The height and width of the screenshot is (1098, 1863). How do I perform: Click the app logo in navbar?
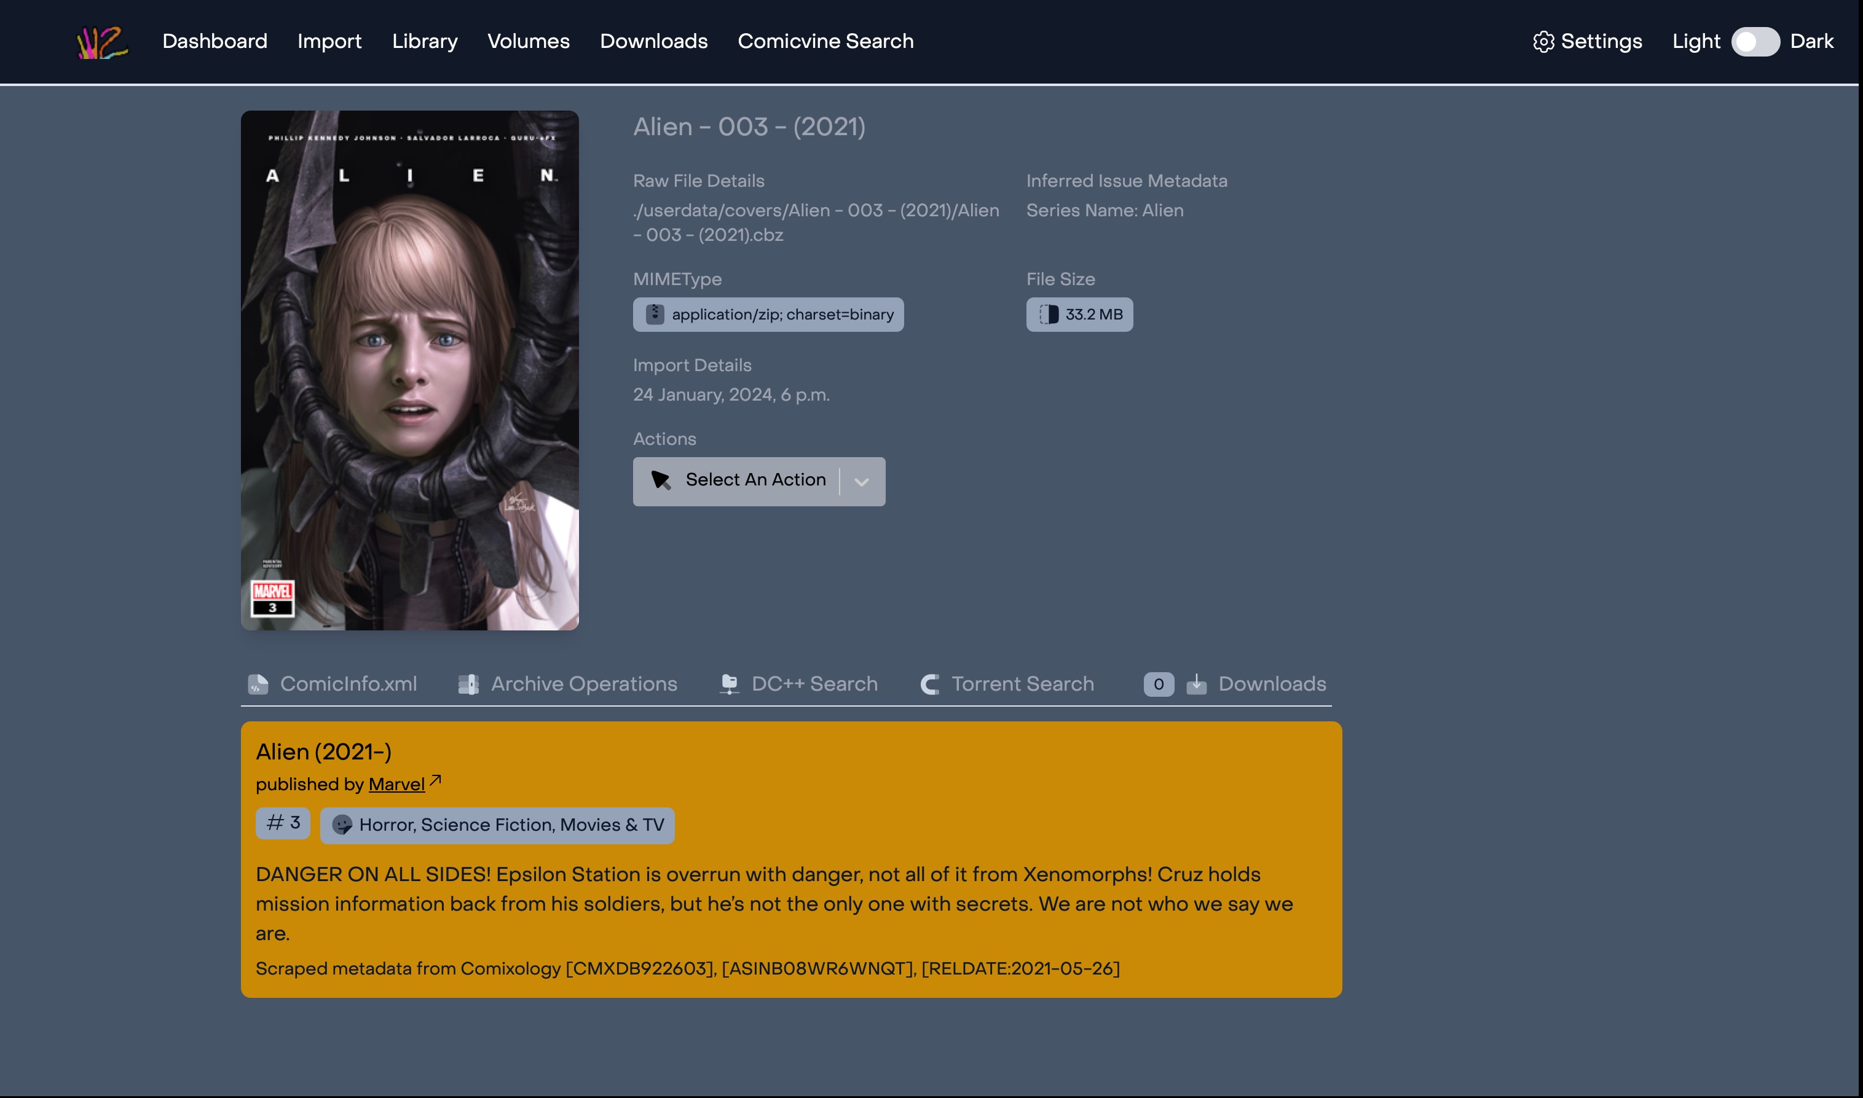(x=102, y=42)
